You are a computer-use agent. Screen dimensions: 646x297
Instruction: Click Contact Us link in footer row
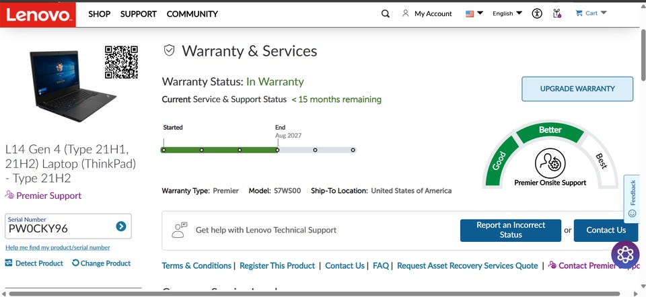pos(345,265)
